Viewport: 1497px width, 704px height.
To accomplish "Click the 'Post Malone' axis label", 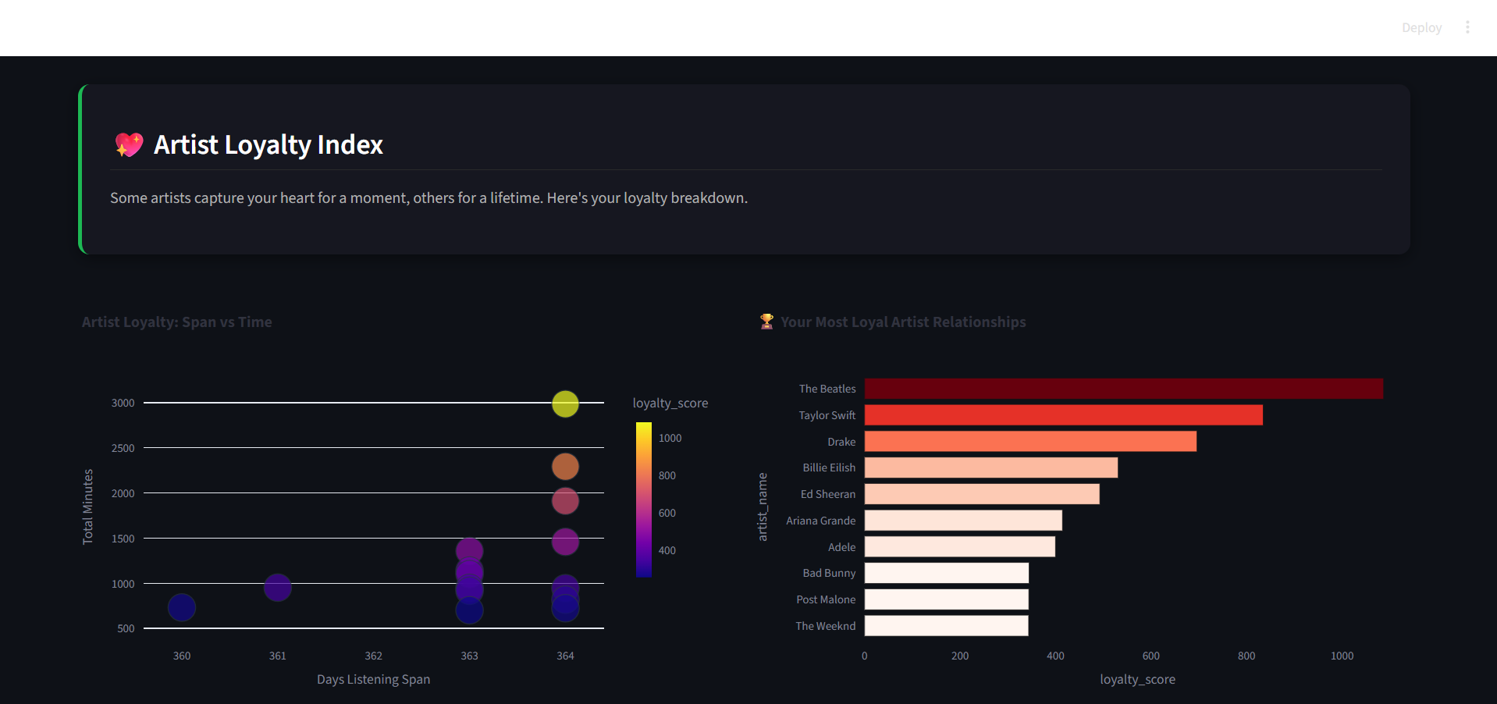I will coord(826,599).
